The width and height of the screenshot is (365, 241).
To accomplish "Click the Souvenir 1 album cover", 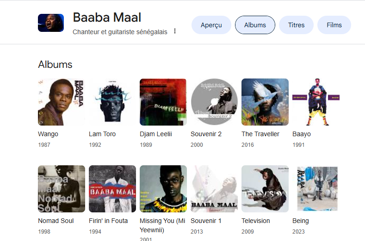I will click(x=214, y=189).
